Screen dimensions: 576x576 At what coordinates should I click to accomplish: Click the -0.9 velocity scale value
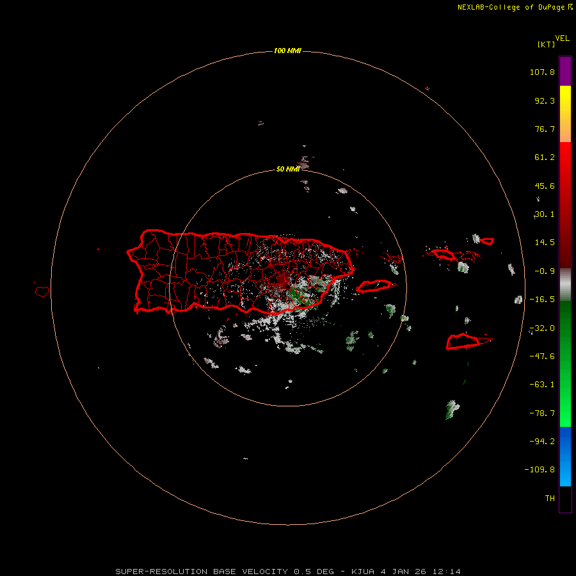[545, 271]
